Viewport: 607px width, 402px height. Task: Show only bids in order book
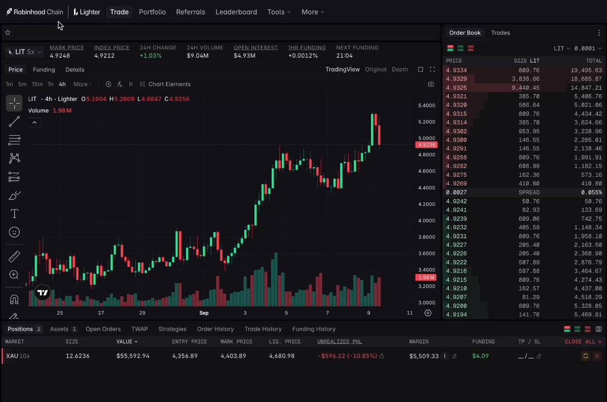[460, 49]
